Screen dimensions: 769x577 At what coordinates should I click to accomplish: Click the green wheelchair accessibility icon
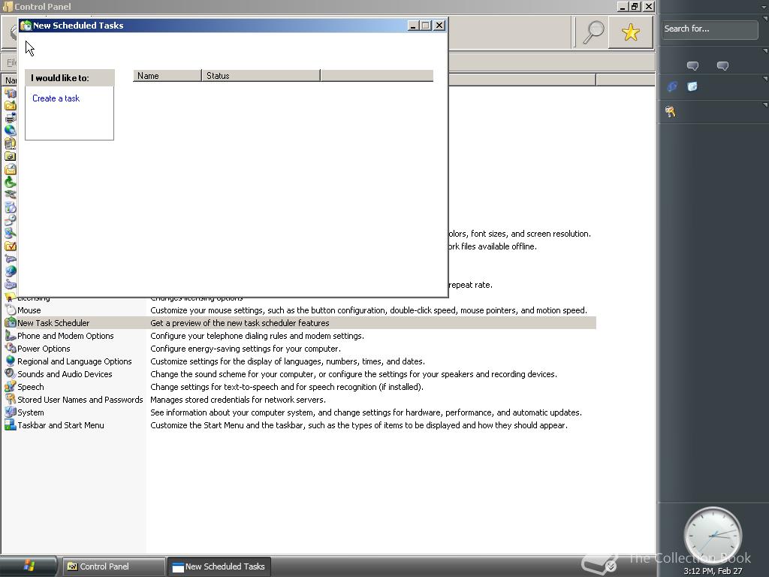click(x=11, y=182)
